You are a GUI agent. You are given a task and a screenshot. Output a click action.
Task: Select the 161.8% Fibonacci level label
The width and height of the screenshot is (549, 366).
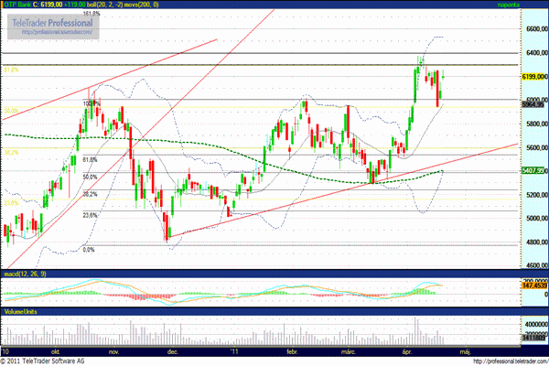(91, 16)
